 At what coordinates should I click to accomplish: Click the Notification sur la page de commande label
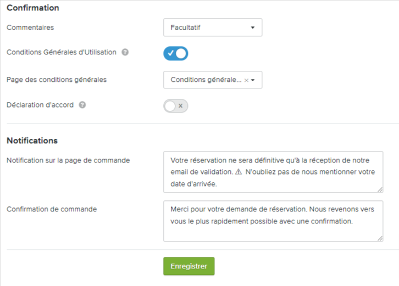pos(68,160)
